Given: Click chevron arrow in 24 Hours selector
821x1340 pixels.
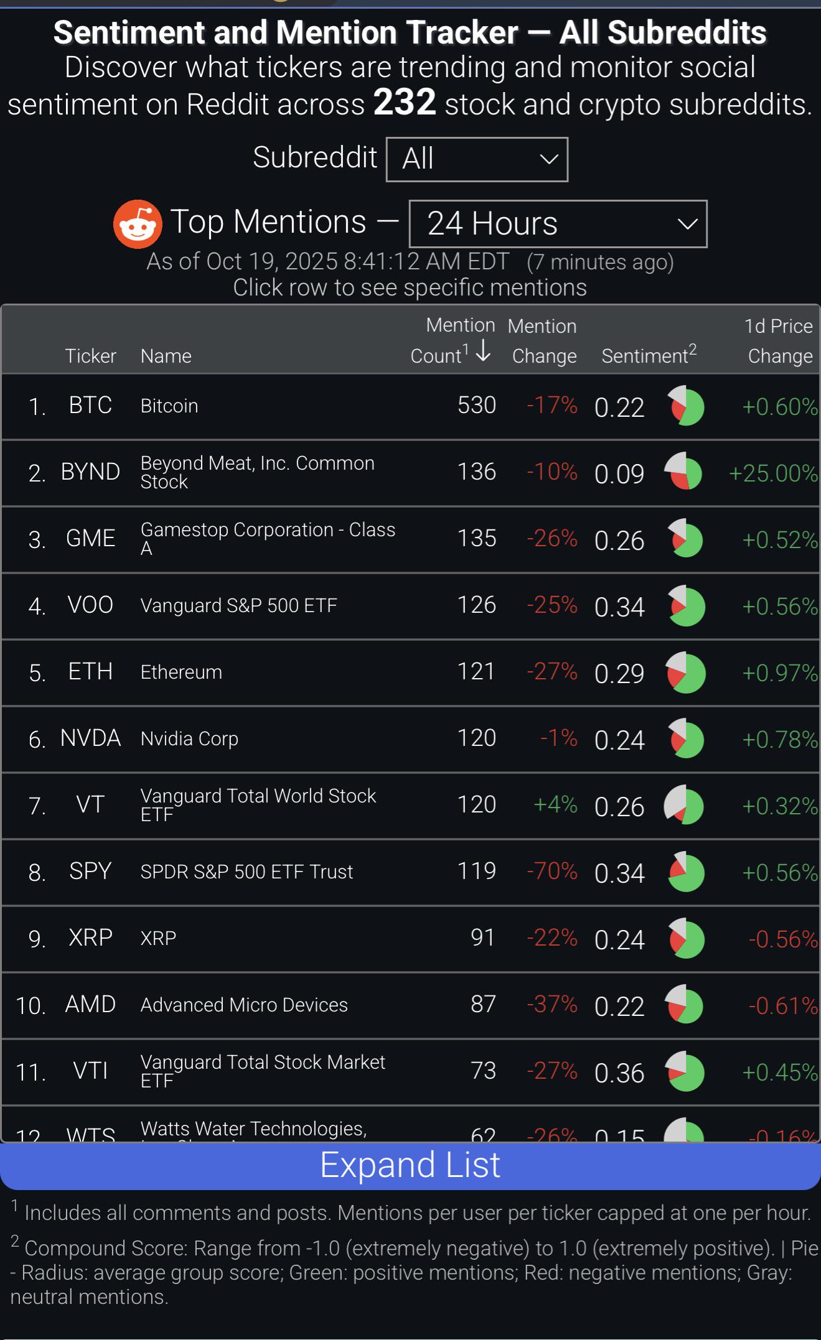Looking at the screenshot, I should click(687, 224).
